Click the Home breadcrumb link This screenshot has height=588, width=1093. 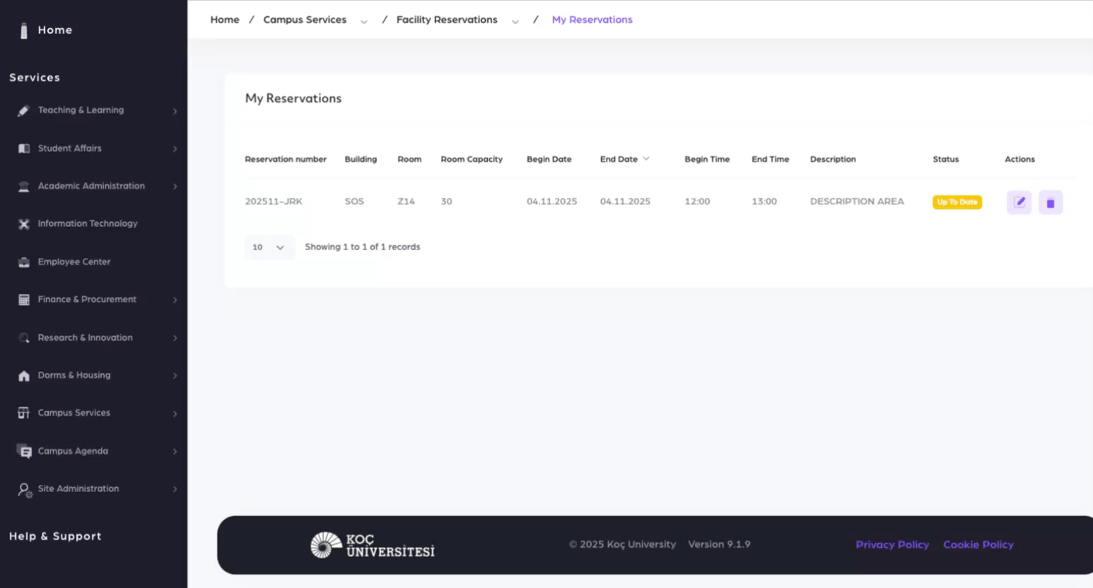click(225, 20)
